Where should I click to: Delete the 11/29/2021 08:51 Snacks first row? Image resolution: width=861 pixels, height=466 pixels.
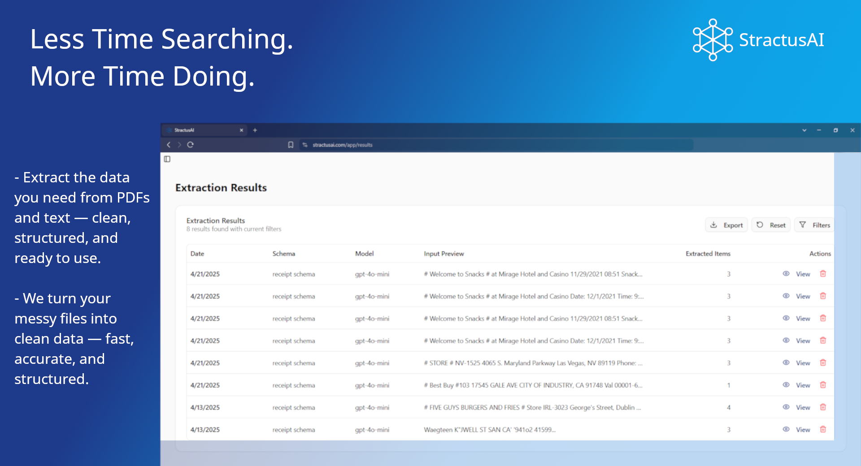pos(823,274)
